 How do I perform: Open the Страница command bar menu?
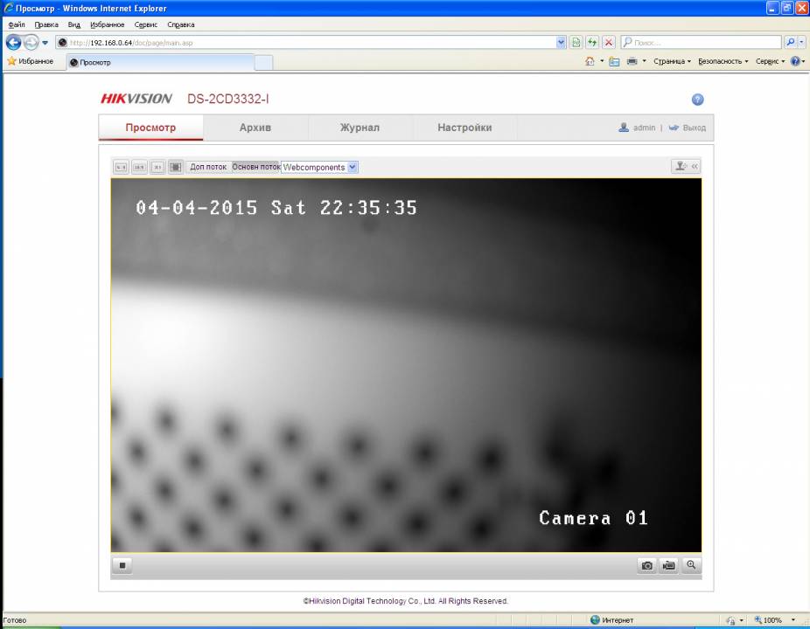click(x=672, y=61)
